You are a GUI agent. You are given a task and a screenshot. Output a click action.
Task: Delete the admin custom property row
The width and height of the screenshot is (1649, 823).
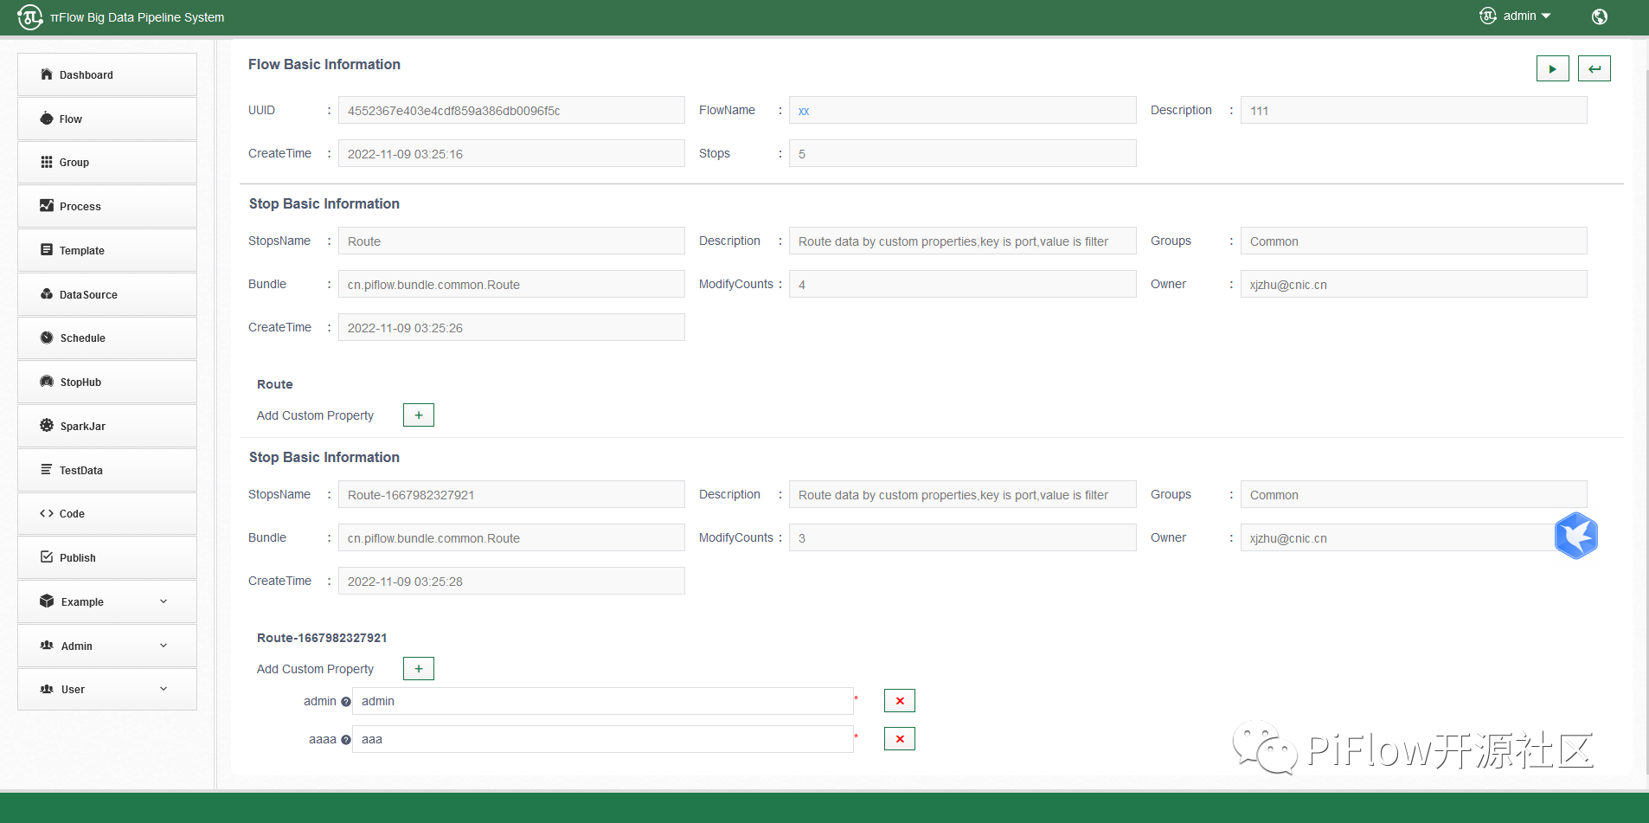[x=899, y=701]
